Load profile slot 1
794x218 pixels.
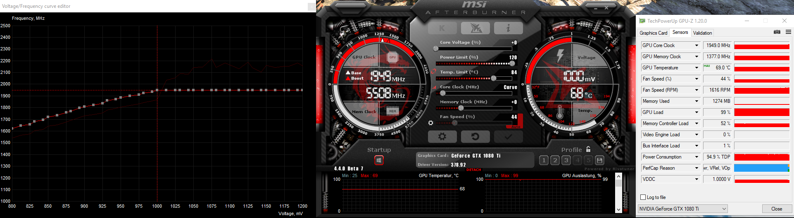(544, 160)
